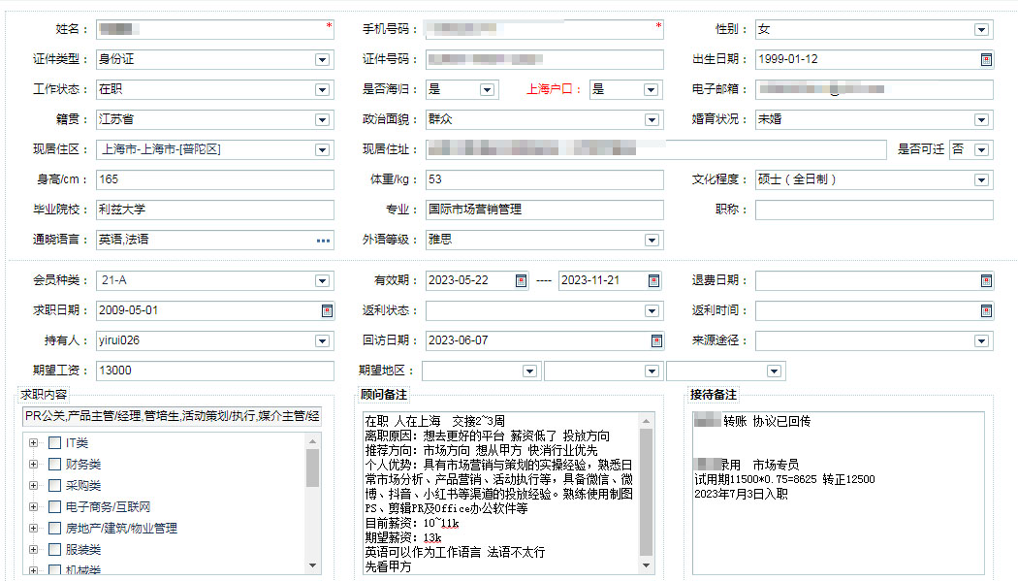Open the 返利时间 calendar picker

[x=986, y=311]
